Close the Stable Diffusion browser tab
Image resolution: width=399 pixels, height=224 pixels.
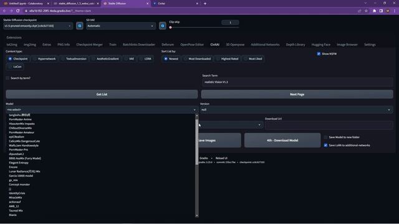point(147,4)
